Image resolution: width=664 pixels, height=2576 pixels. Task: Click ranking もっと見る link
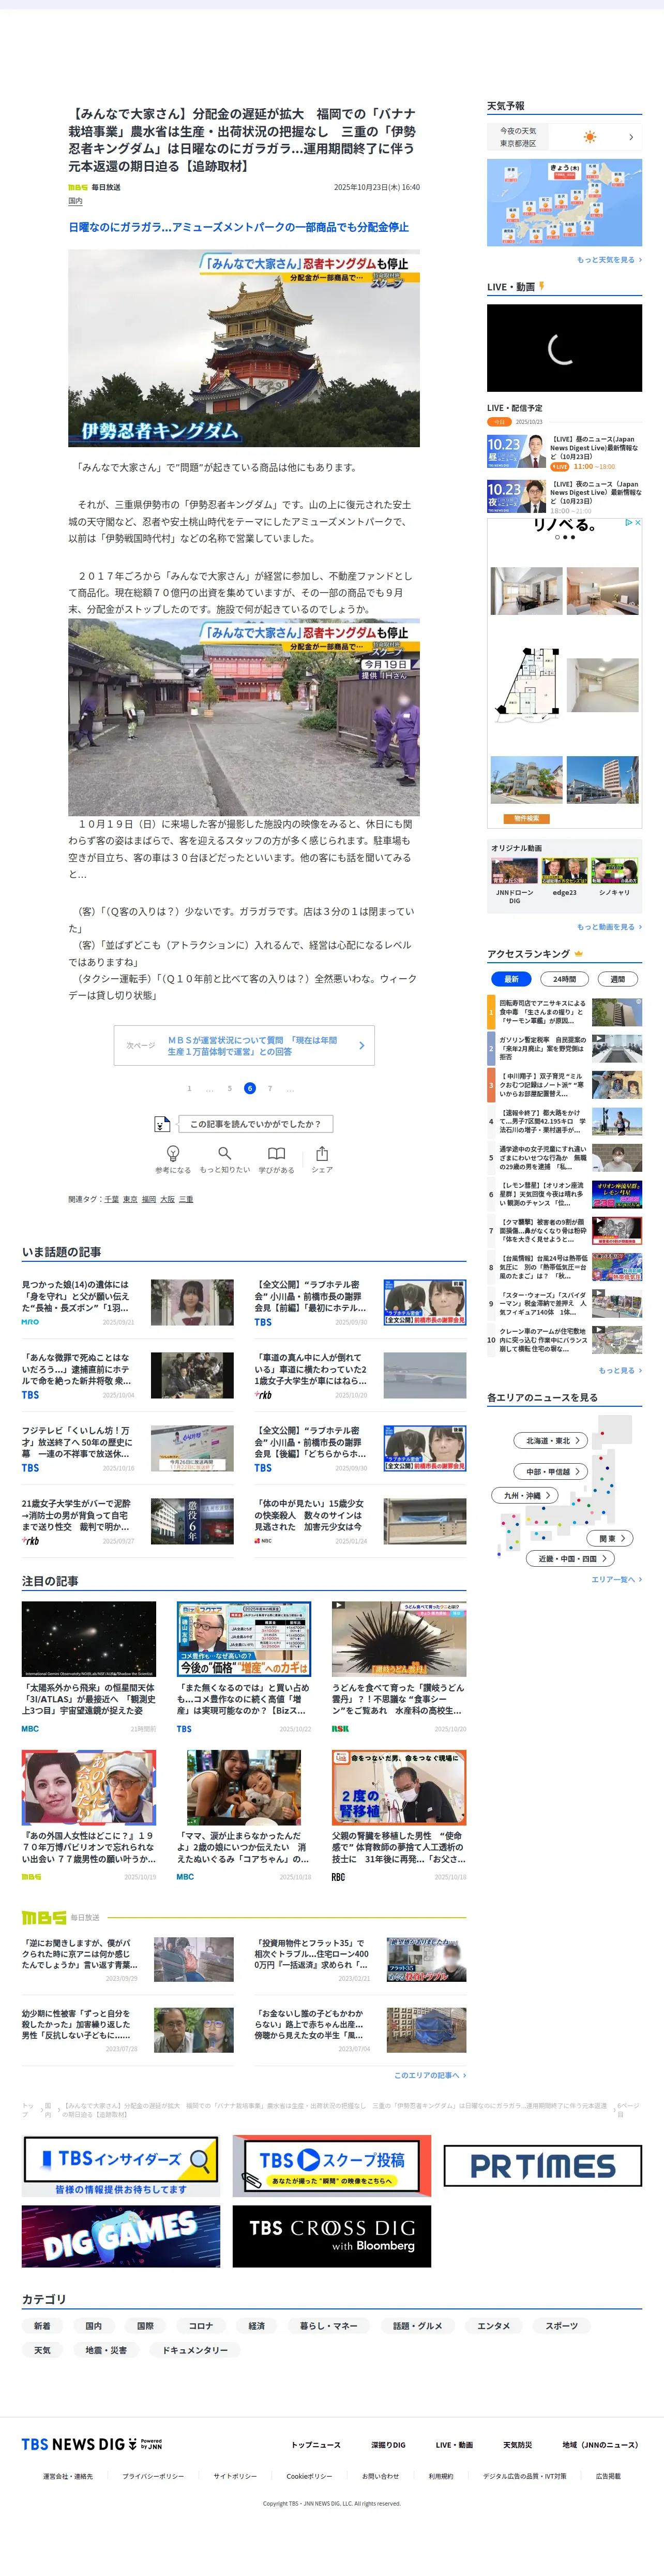tap(620, 1370)
